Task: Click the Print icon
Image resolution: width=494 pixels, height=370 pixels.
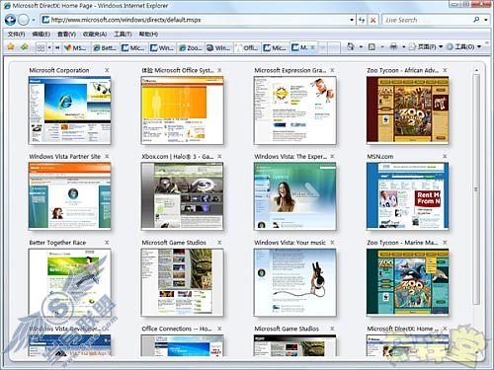Action: (393, 47)
